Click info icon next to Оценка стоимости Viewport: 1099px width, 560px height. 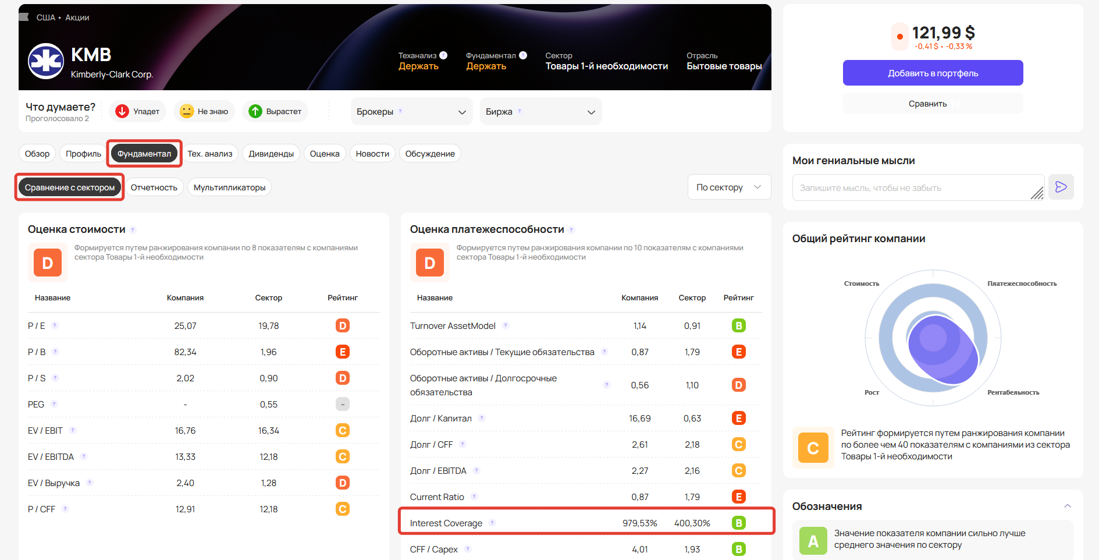click(133, 230)
